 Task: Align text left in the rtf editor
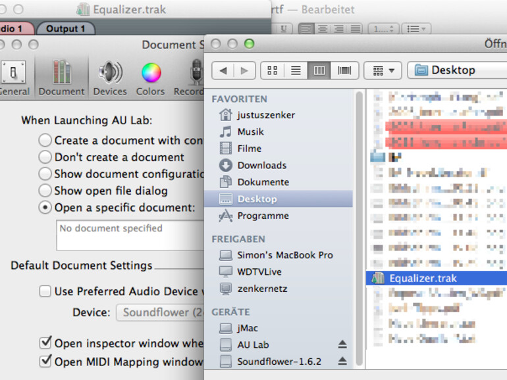(306, 29)
